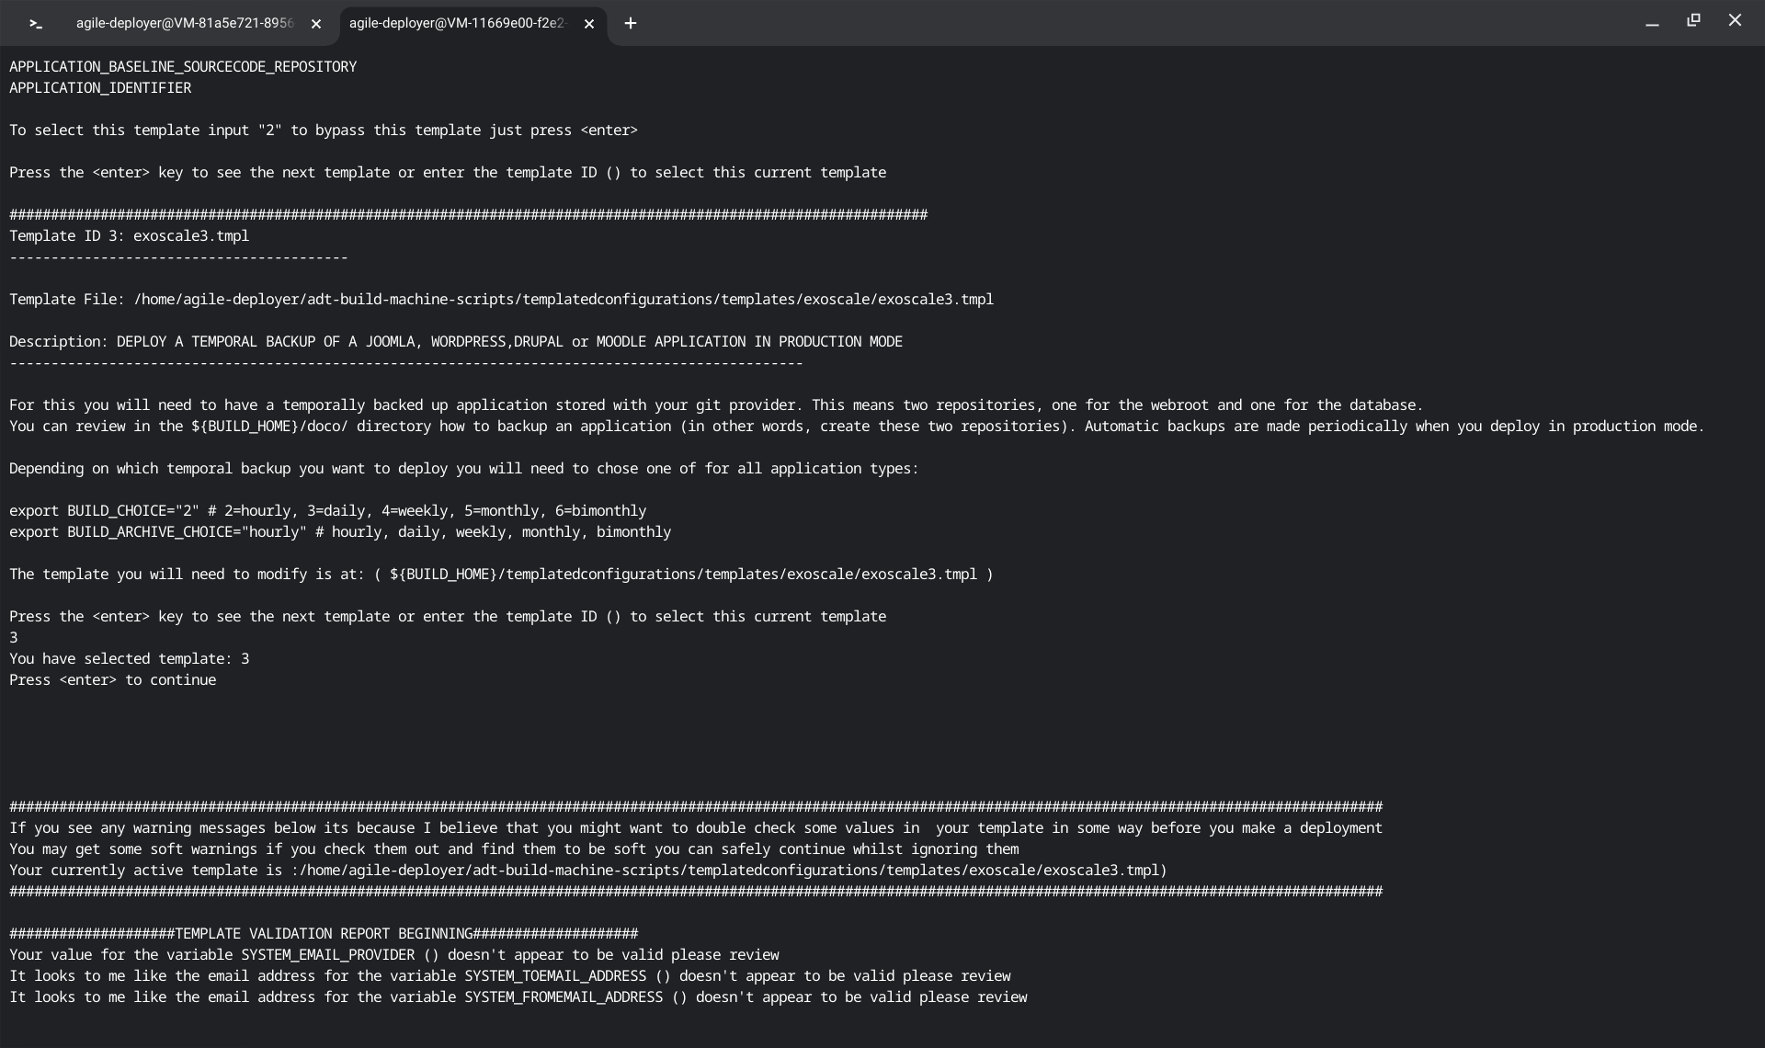Click the terminal prompt icon in title bar

pos(35,24)
